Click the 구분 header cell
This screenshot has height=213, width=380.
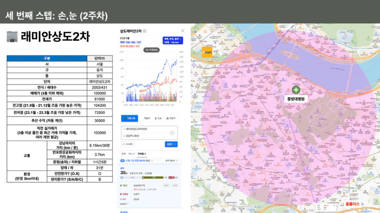point(47,58)
